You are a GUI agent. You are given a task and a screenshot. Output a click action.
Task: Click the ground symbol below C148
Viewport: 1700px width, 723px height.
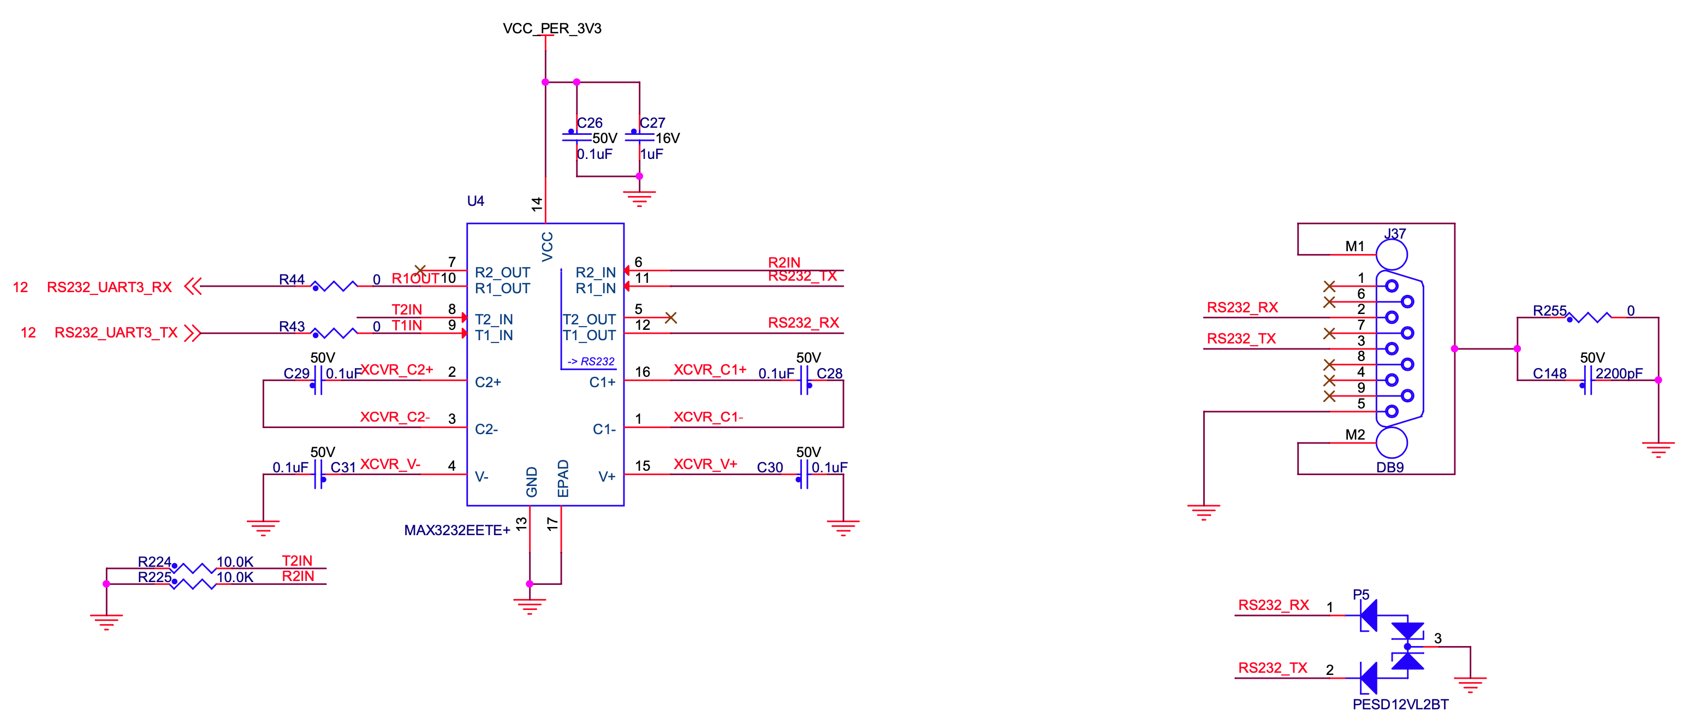(x=1658, y=449)
